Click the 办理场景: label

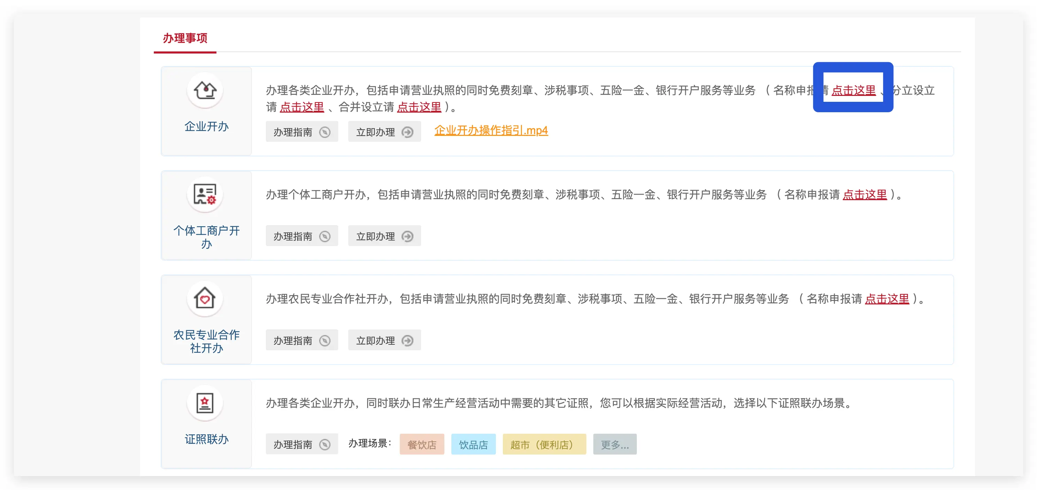point(370,443)
